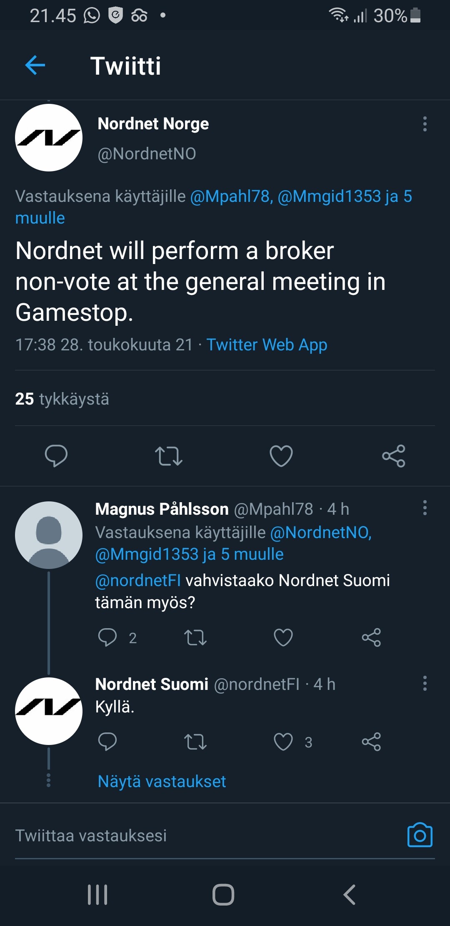Share Magnus Påhlsson's reply

[x=371, y=637]
